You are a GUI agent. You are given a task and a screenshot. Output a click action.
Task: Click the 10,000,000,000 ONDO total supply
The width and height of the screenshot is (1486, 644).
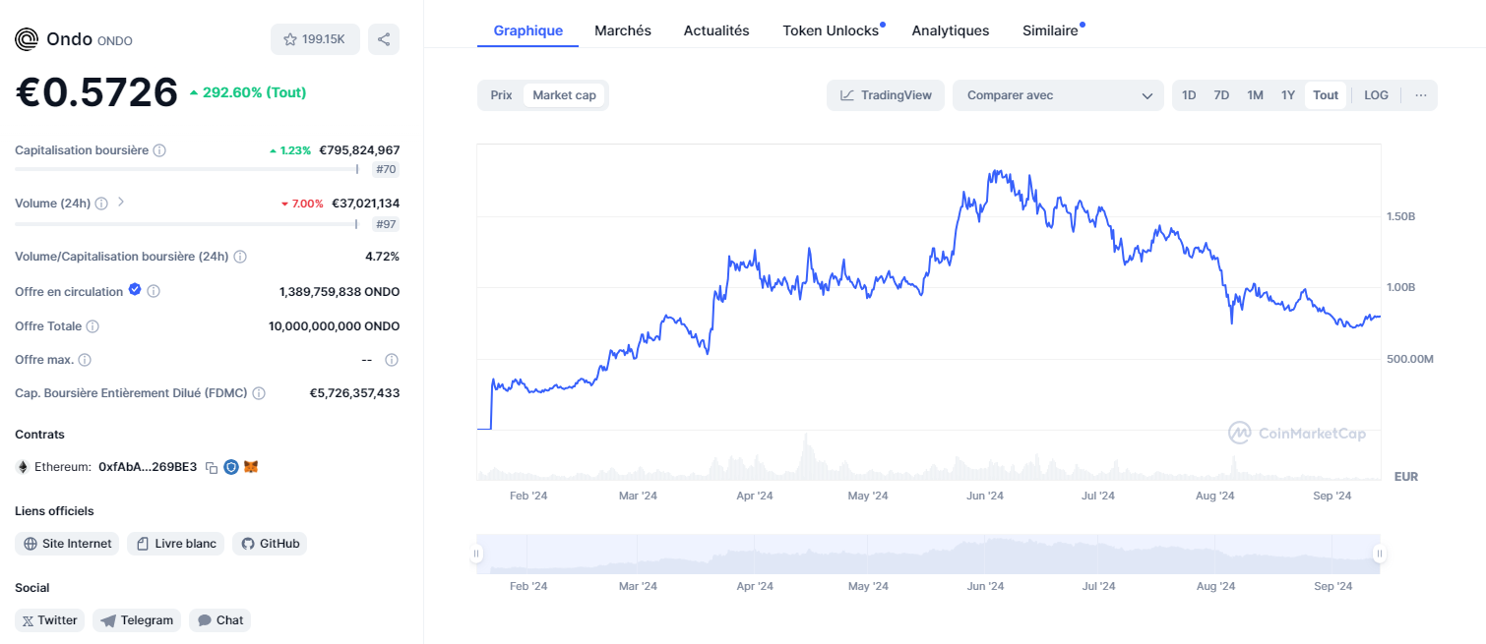[x=334, y=326]
